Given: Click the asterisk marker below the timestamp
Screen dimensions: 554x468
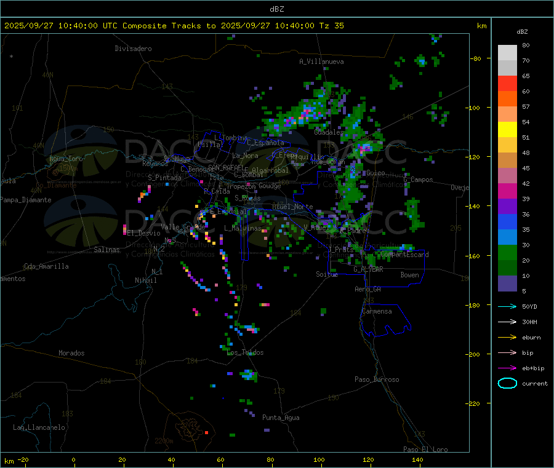Looking at the screenshot, I should pos(12,57).
